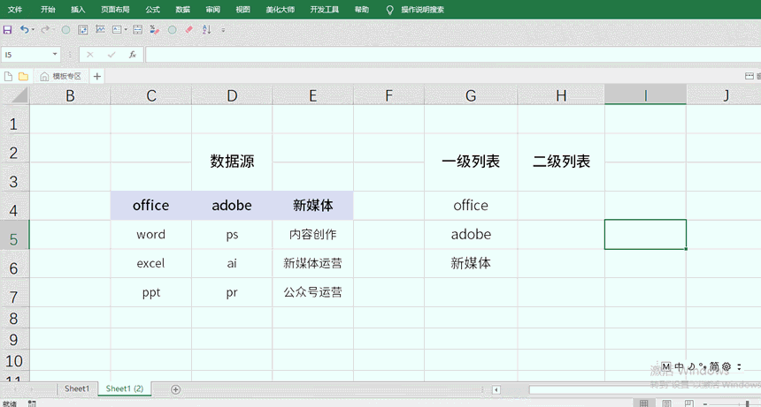Select column G header

[x=471, y=95]
